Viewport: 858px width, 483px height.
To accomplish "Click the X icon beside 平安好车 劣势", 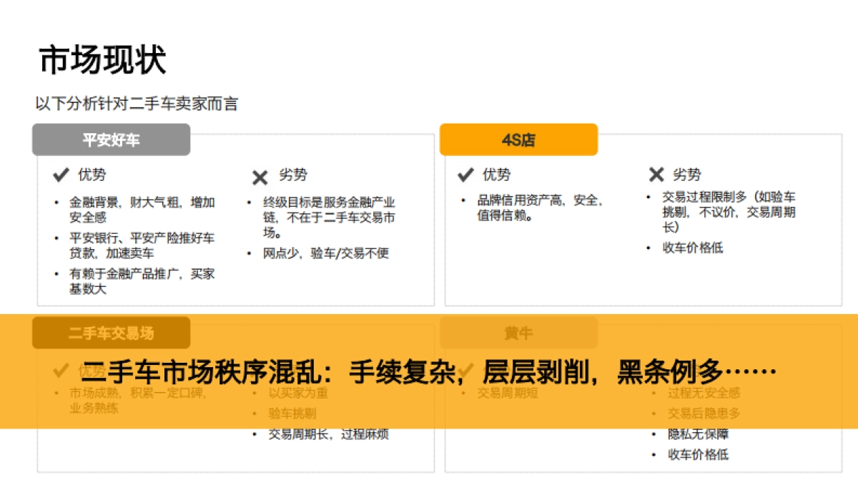I will point(259,174).
